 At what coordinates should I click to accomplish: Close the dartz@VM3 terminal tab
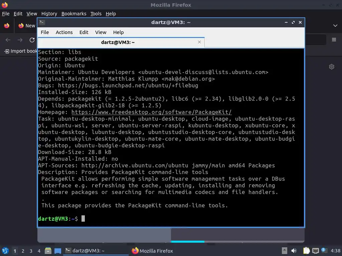tap(199, 42)
